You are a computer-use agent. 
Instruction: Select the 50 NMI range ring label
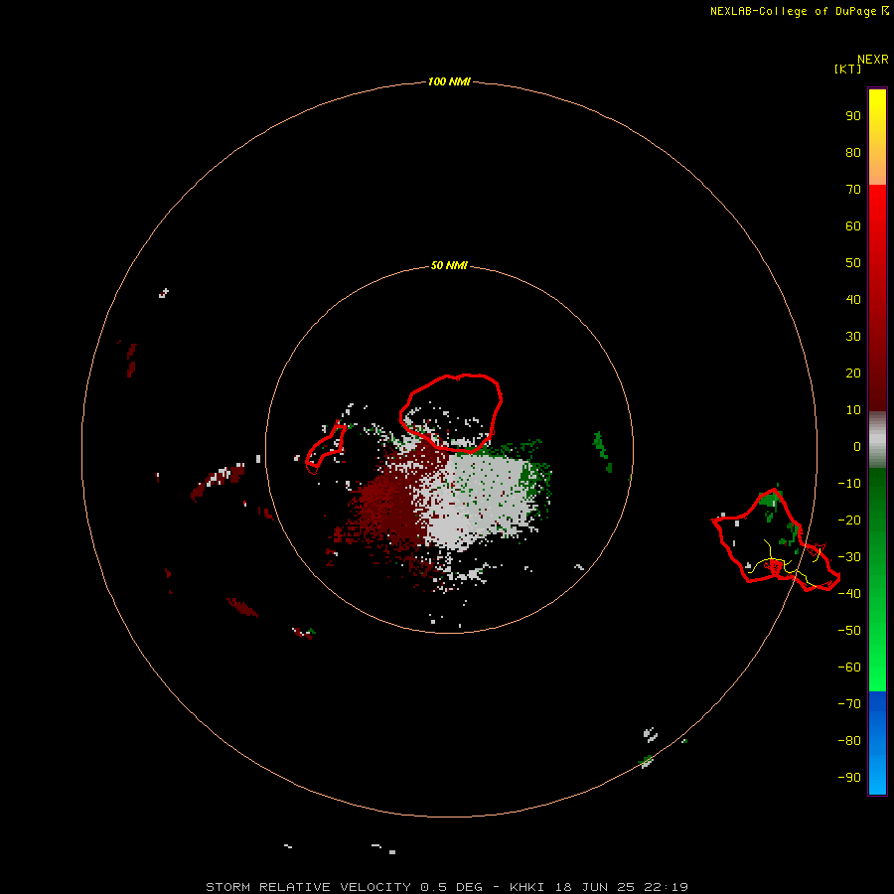click(449, 265)
